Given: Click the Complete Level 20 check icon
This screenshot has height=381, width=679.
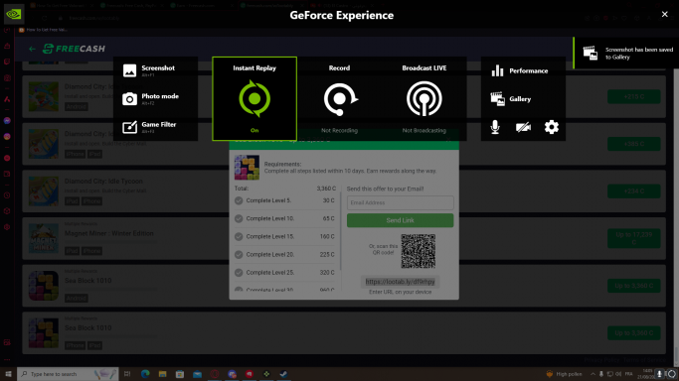Looking at the screenshot, I should [x=239, y=255].
